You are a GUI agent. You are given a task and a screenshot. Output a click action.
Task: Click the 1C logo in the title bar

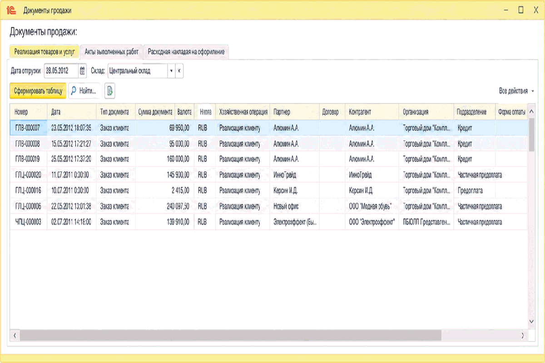pyautogui.click(x=12, y=10)
